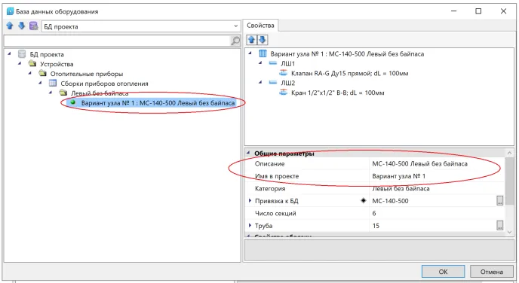Click the Отопительные приборы label
Image resolution: width=519 pixels, height=283 pixels.
point(87,74)
